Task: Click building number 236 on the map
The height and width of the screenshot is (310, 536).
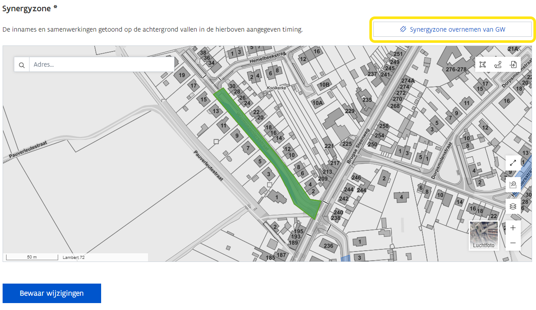Action: click(329, 245)
